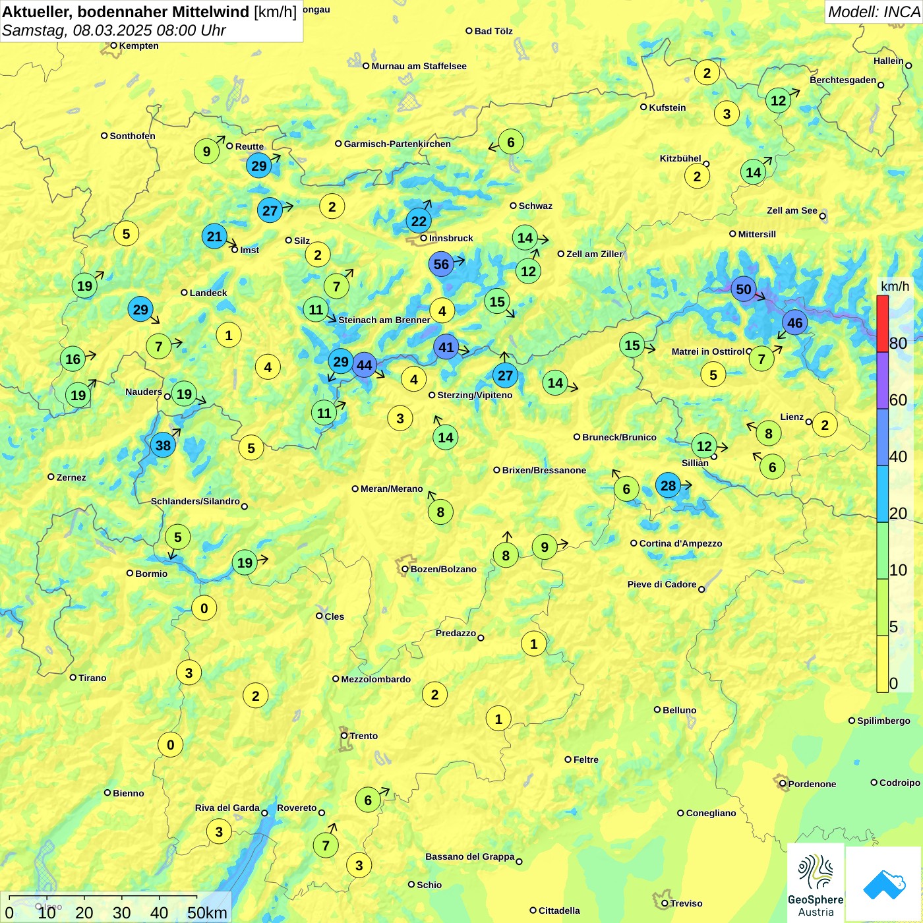Viewport: 923px width, 923px height.
Task: Click the red segment of the km/h legend
Action: click(882, 324)
